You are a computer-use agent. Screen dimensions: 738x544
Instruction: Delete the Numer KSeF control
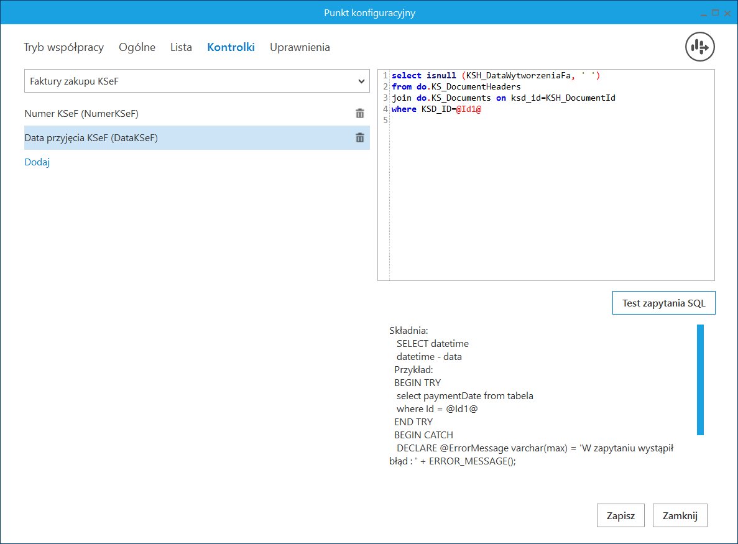tap(359, 113)
